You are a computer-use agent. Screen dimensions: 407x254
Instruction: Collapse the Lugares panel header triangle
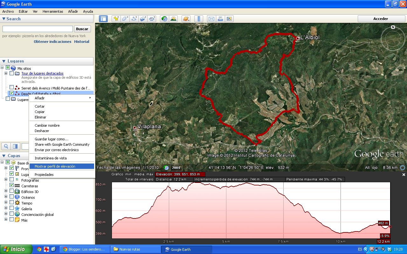(3, 61)
